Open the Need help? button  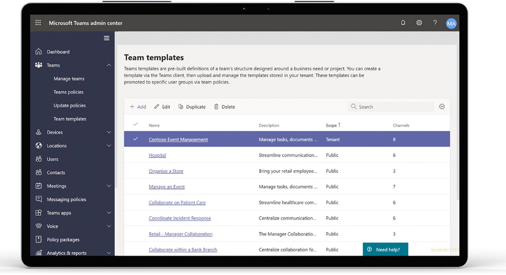tap(386, 249)
